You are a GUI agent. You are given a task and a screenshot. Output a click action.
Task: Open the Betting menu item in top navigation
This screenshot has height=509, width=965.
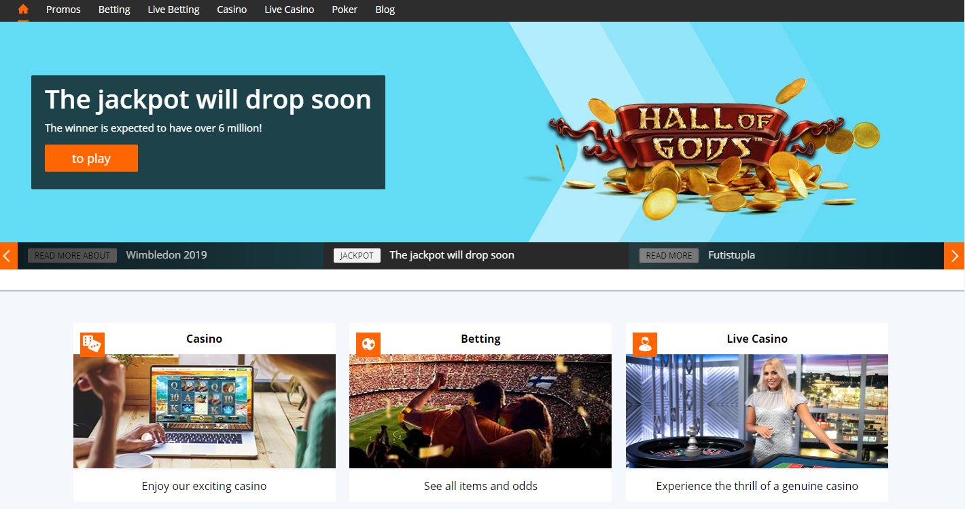click(114, 10)
